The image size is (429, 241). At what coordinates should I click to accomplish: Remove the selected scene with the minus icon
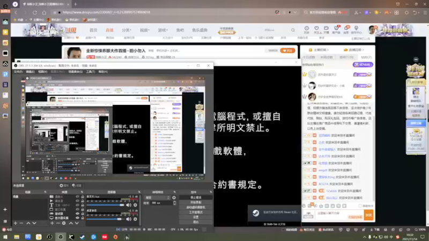[21, 223]
